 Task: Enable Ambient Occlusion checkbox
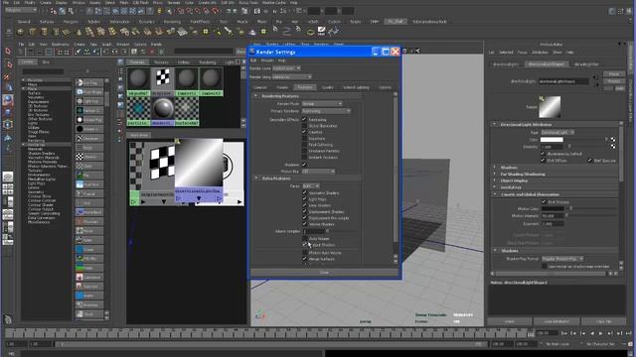tap(304, 157)
